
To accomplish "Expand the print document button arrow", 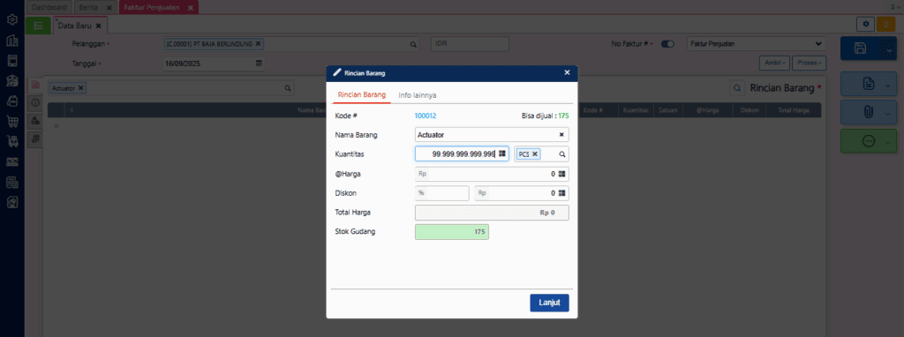I will tap(888, 86).
